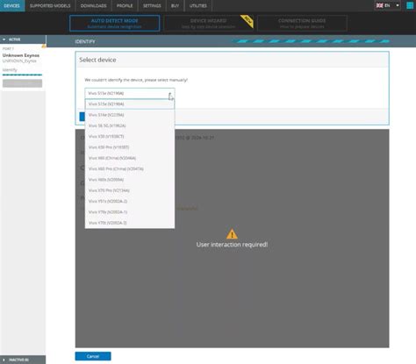Select Vivo X60 Pro (China) option
Image resolution: width=416 pixels, height=364 pixels.
coord(130,169)
